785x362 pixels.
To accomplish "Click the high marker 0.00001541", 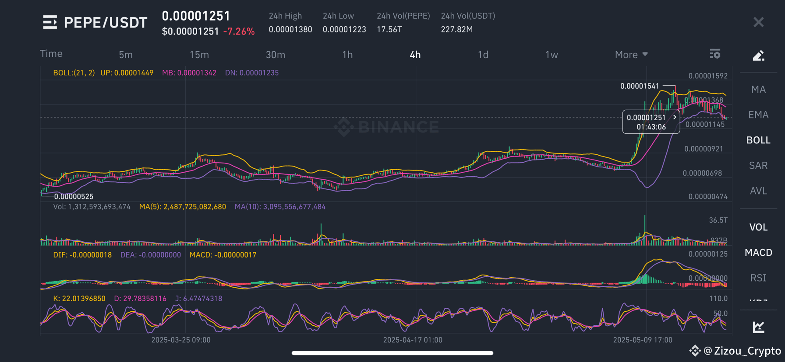I will click(640, 86).
